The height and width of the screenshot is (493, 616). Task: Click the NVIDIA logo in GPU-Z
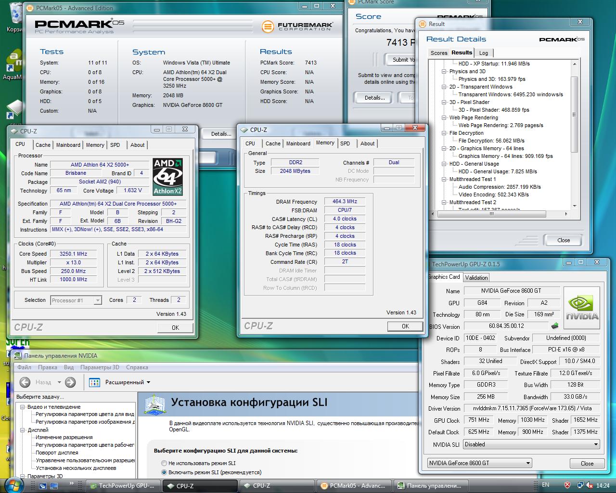(x=582, y=308)
